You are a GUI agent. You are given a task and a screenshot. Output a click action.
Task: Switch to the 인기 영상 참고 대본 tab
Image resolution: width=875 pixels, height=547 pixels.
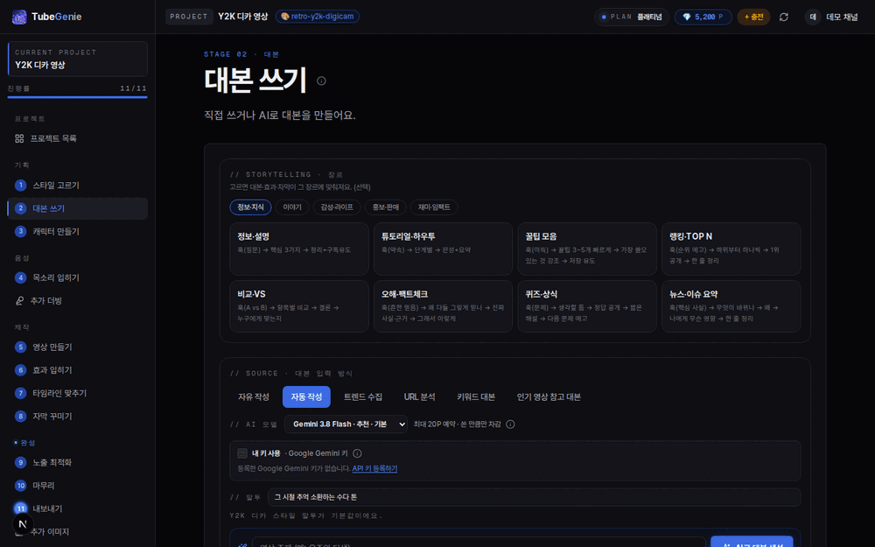(549, 396)
